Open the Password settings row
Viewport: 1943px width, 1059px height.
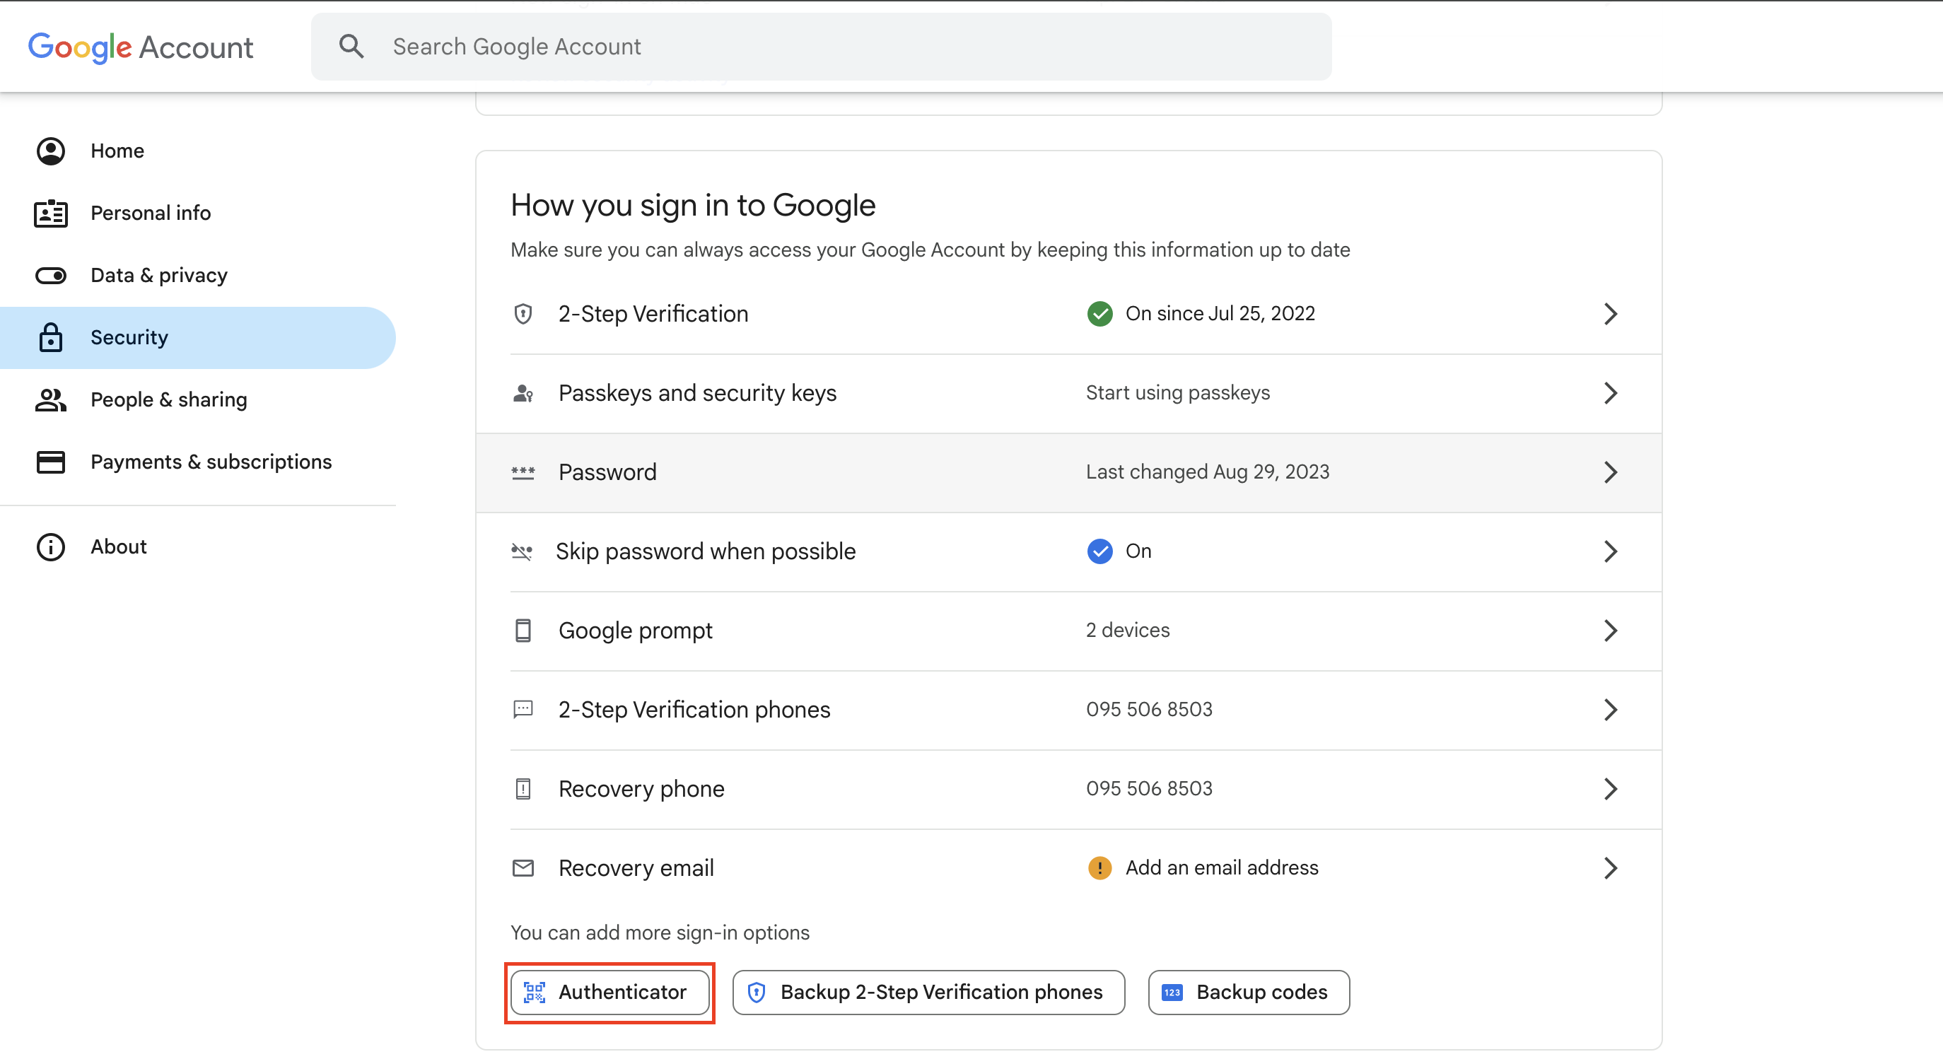click(1069, 473)
